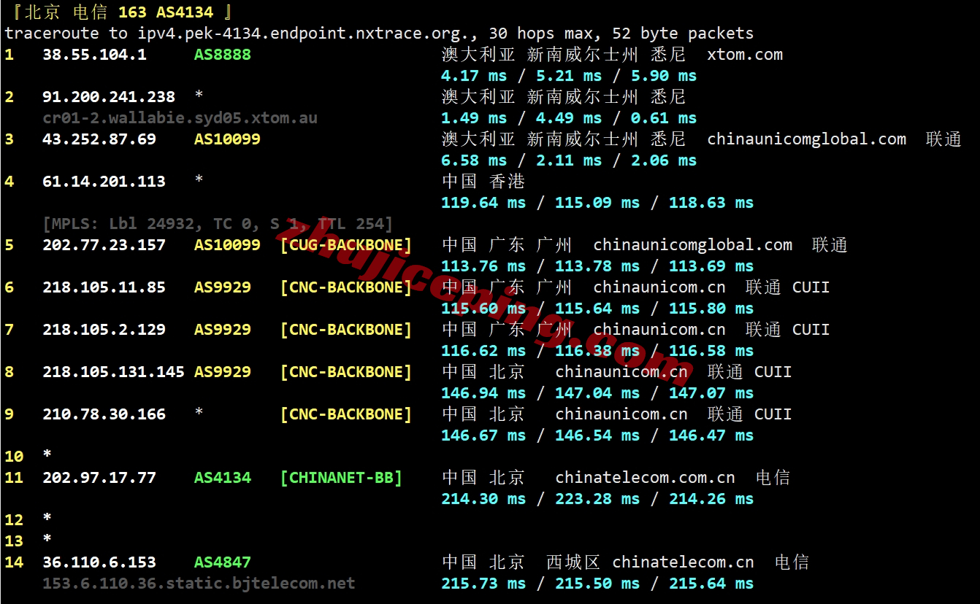Viewport: 980px width, 604px height.
Task: Select IP address 202.97.17.77
Action: (99, 478)
